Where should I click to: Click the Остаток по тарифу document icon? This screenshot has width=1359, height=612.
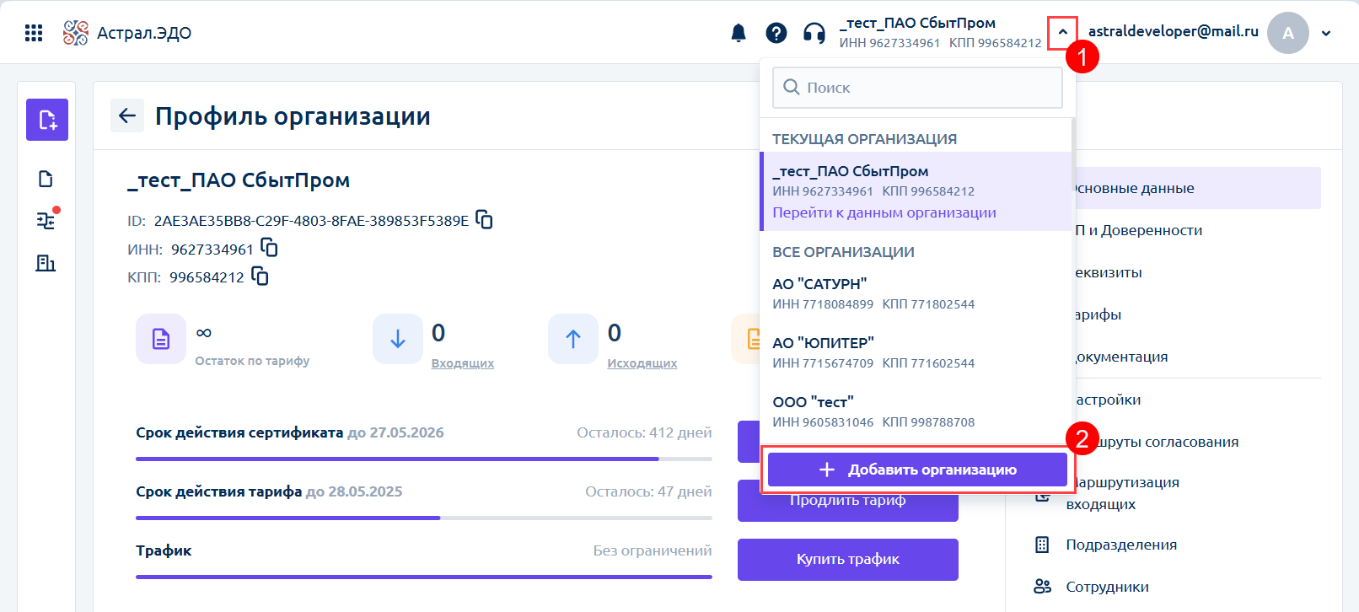click(x=161, y=339)
